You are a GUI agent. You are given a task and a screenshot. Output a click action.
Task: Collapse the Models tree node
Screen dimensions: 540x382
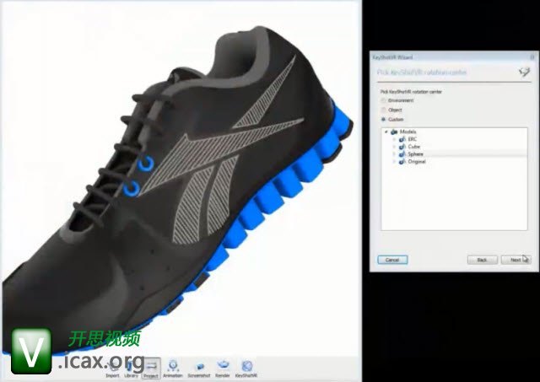(x=386, y=132)
